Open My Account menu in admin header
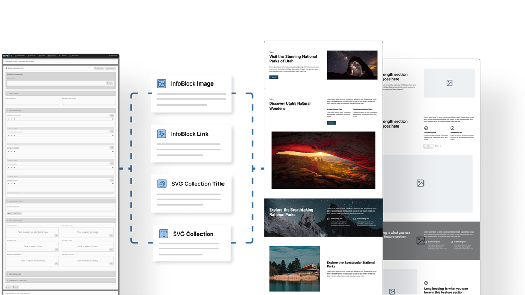Screen dimensions: 525x295 point(113,55)
